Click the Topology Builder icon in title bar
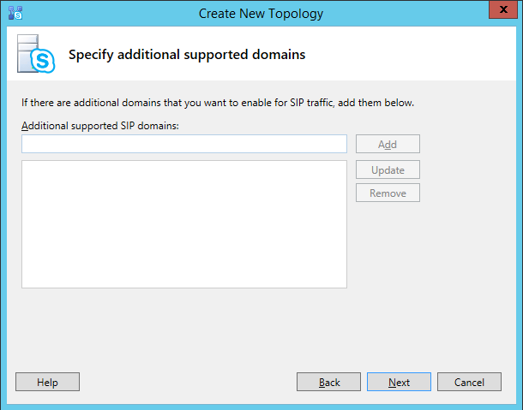This screenshot has width=523, height=410. click(15, 13)
